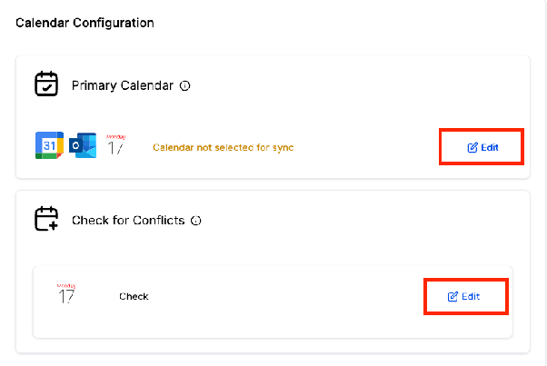Click the 'Primary Calendar' section title
547x366 pixels.
(123, 85)
